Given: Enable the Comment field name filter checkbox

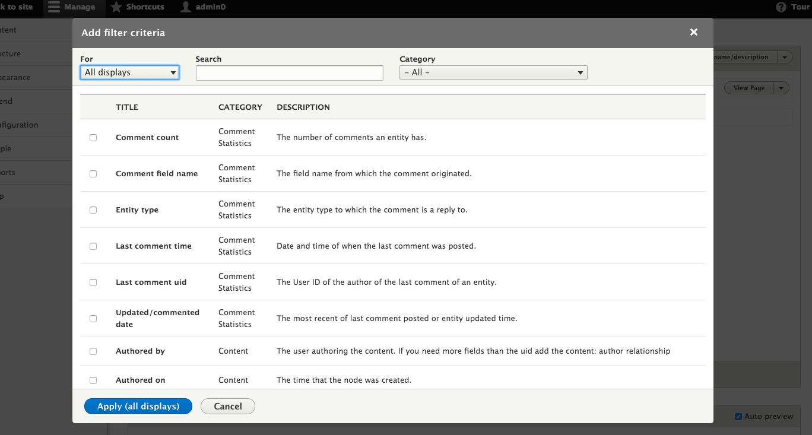Looking at the screenshot, I should pyautogui.click(x=93, y=174).
